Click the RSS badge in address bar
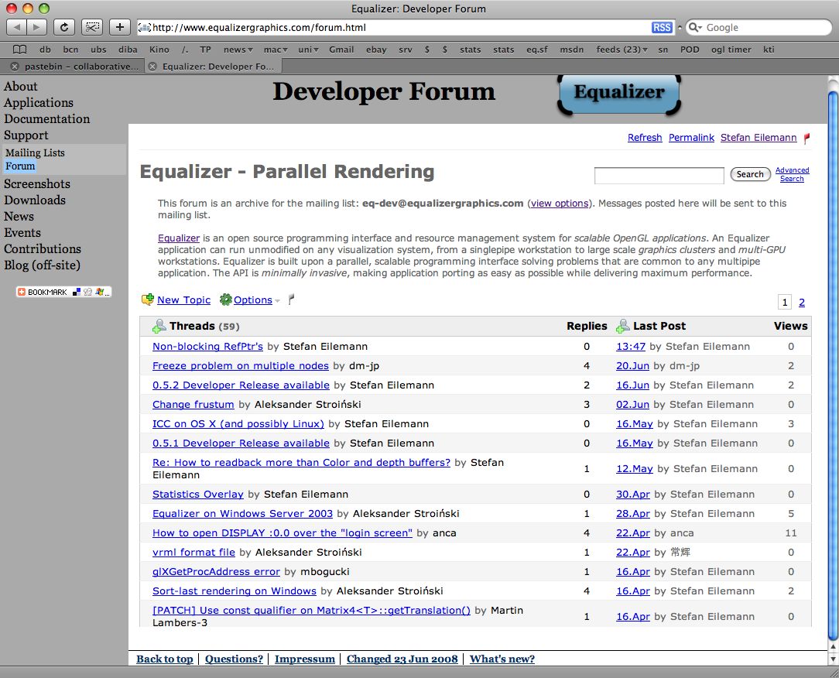839x678 pixels. point(662,27)
